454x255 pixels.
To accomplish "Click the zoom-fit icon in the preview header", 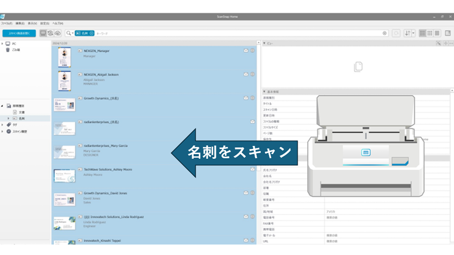I will coord(438,43).
